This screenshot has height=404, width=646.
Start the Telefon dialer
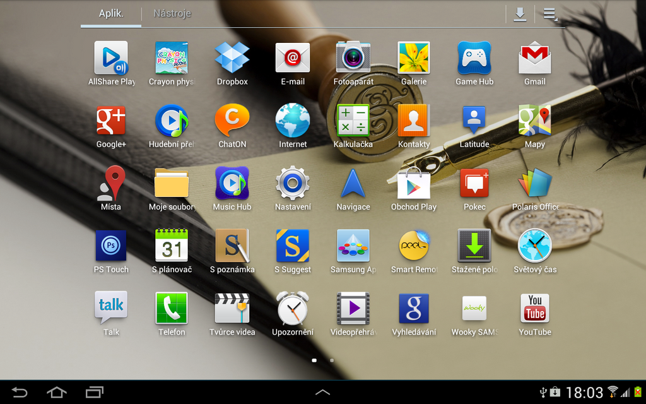click(x=172, y=308)
